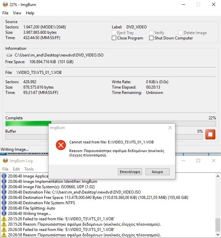Click the log scrollbar thumb

[x=218, y=225]
